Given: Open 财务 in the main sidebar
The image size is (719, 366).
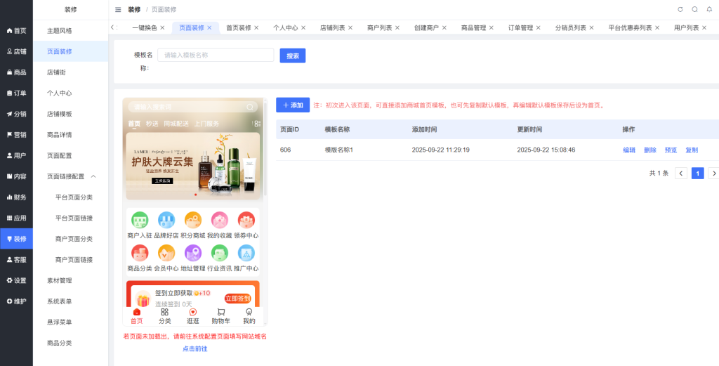Looking at the screenshot, I should 17,197.
